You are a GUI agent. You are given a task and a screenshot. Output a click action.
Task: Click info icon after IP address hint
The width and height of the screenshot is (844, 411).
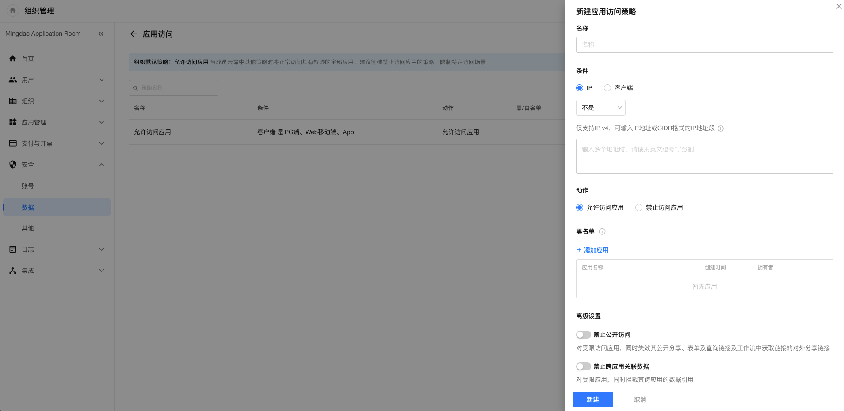point(721,128)
